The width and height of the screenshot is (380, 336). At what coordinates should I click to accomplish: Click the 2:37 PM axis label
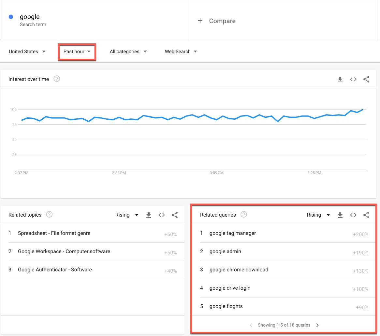(21, 173)
